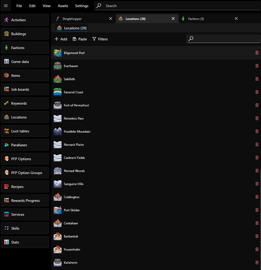The image size is (261, 270).
Task: Click the PFP Option Groups face icon
Action: 7,173
